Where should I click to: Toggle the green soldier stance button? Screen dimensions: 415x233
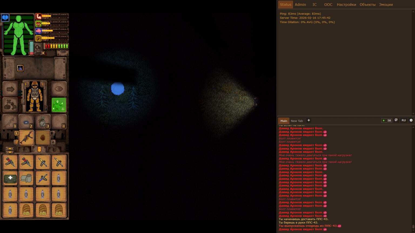59,105
